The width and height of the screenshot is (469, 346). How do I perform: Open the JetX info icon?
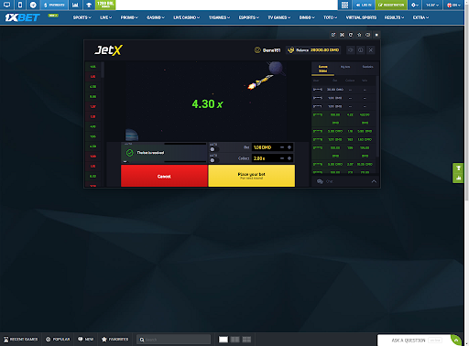tap(361, 50)
